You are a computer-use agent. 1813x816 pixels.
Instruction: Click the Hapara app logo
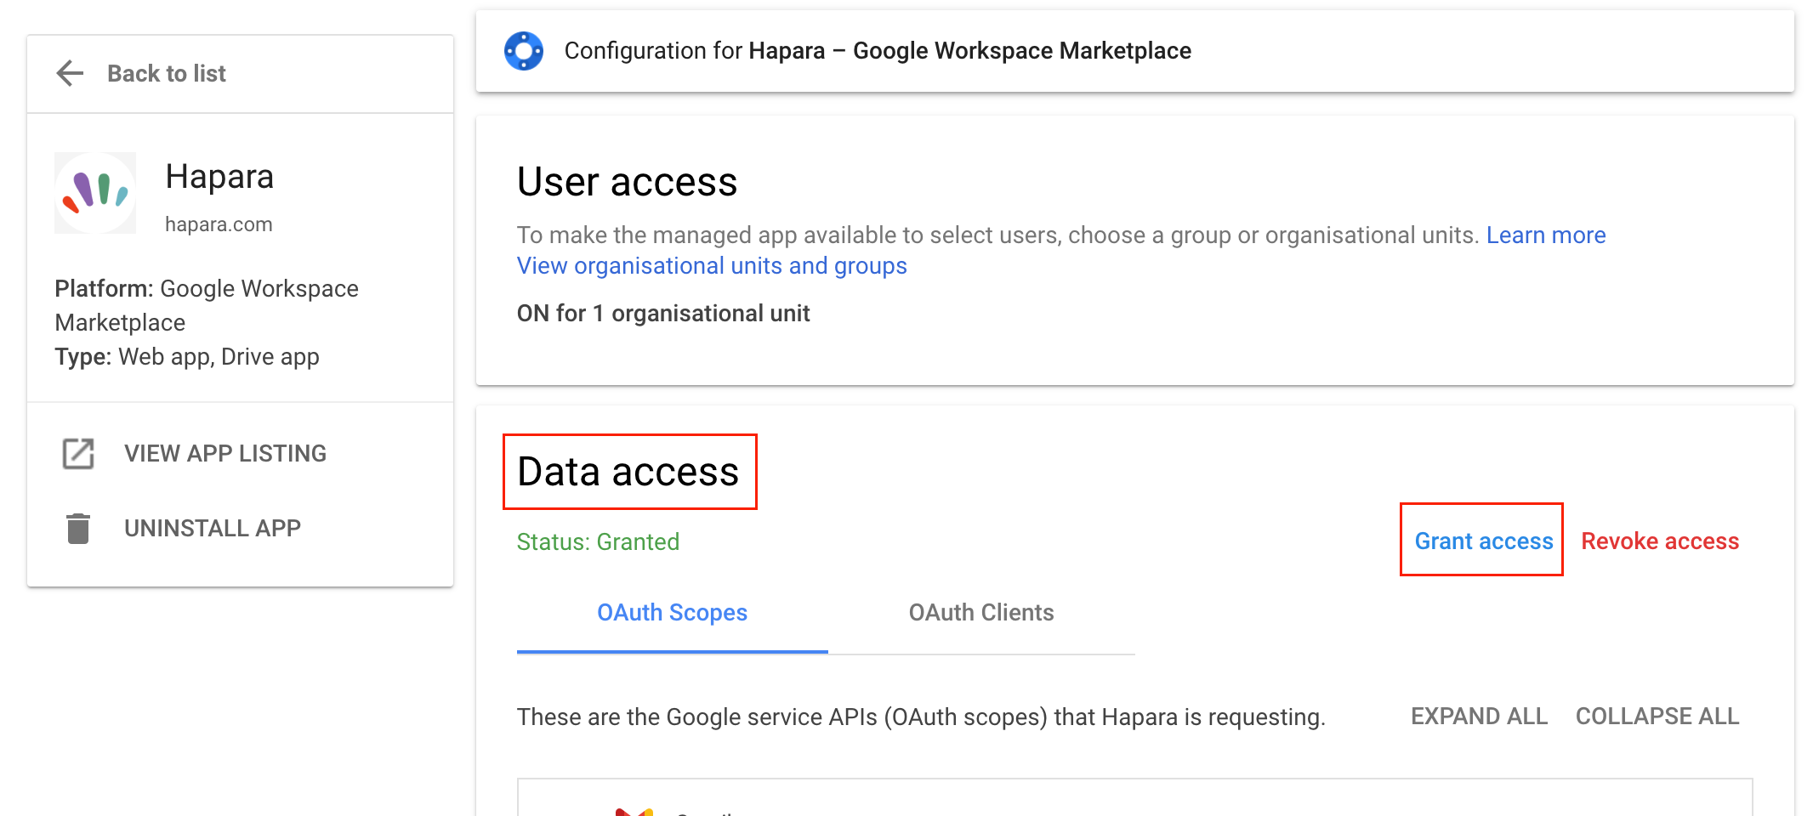pos(95,193)
